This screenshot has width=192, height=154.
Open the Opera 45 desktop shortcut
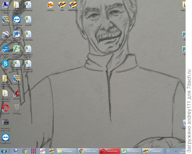point(5,108)
